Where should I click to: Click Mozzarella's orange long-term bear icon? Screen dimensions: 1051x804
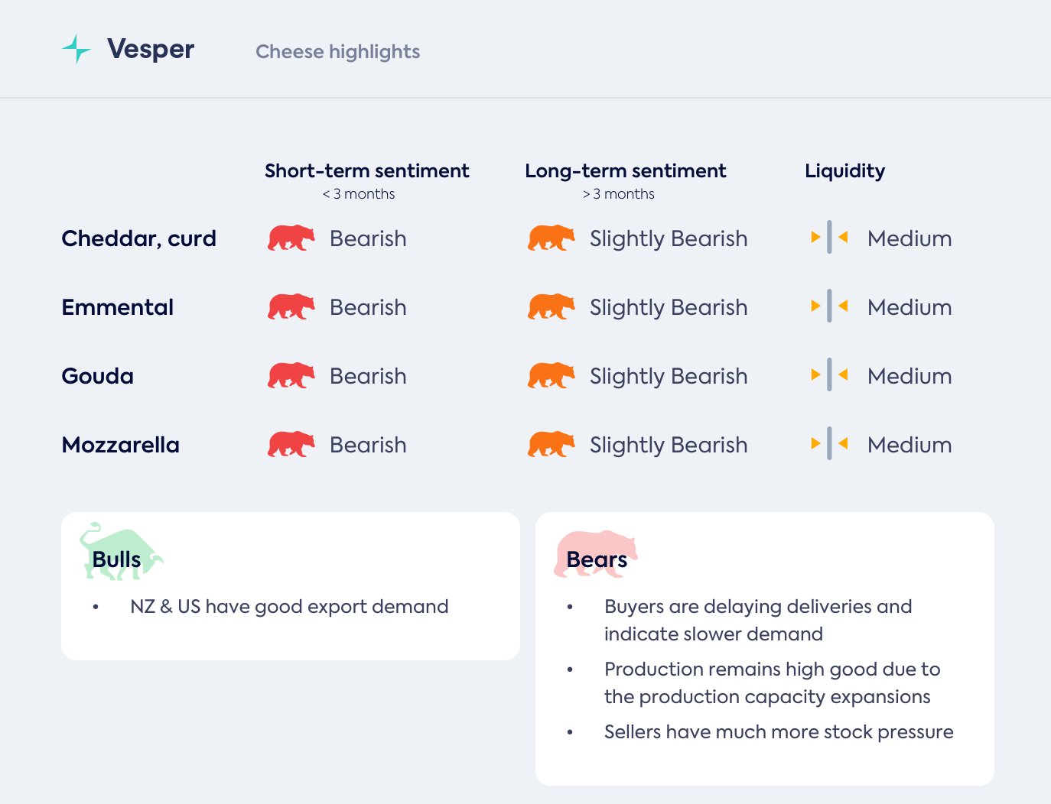point(551,445)
